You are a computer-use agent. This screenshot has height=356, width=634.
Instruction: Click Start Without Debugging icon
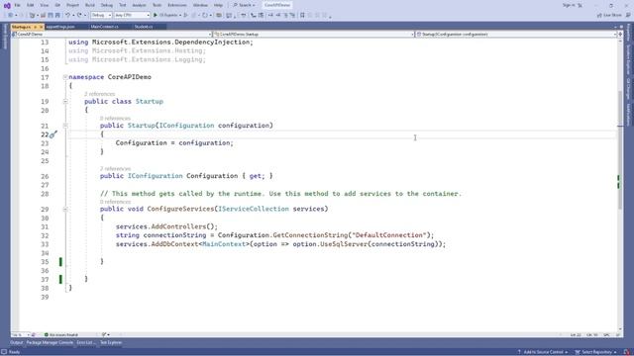point(185,15)
